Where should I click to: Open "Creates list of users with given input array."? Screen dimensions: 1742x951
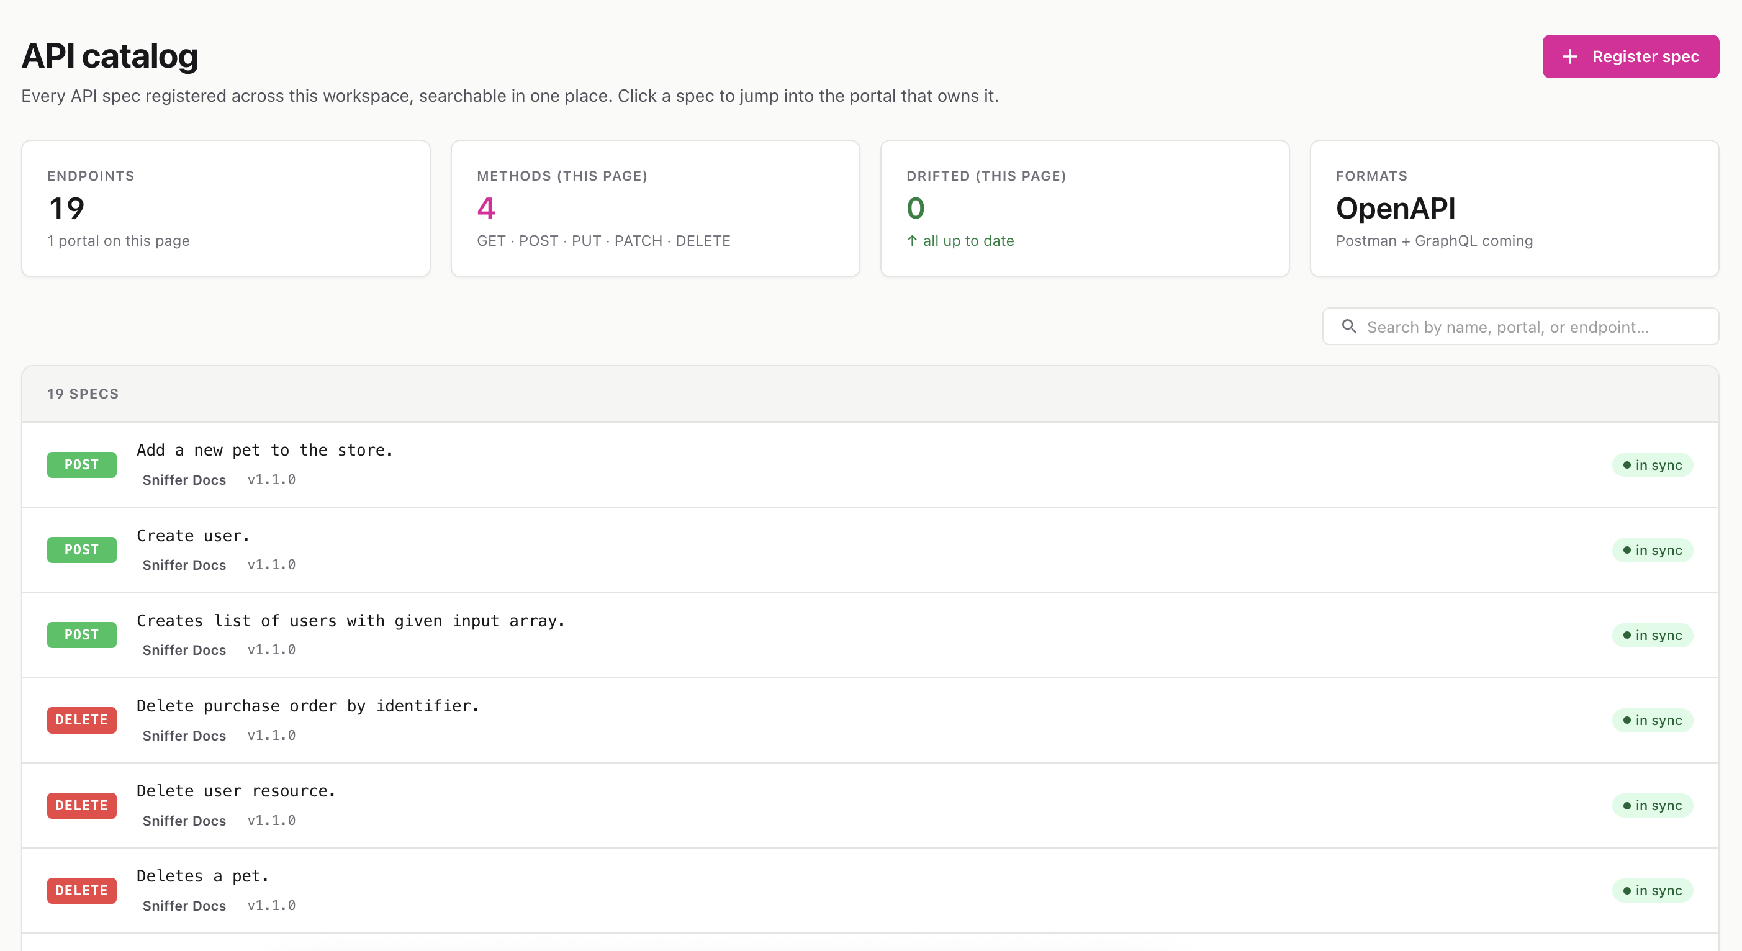[870, 635]
